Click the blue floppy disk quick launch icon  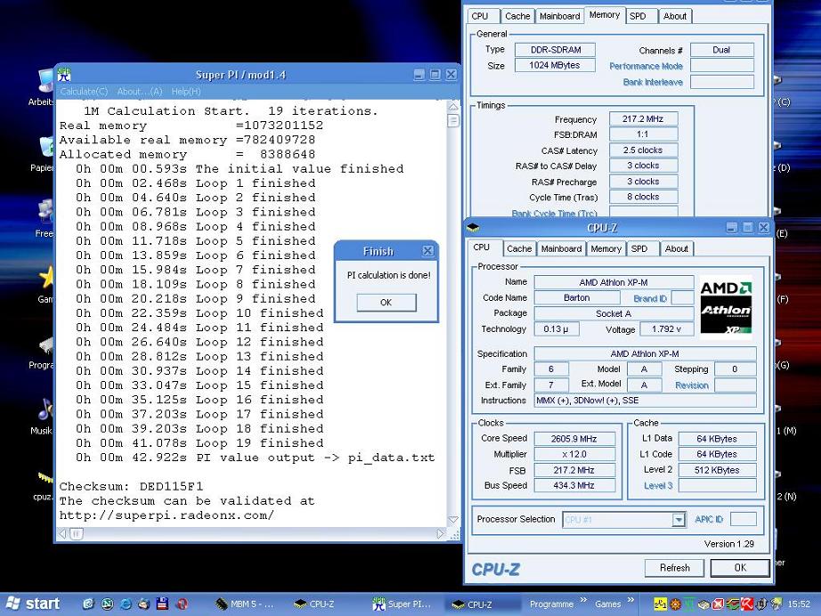point(162,604)
